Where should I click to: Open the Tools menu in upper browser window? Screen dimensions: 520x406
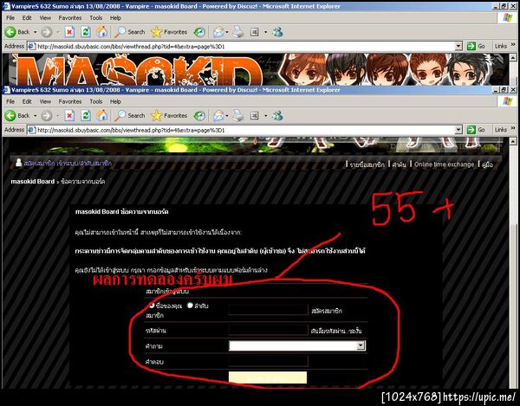[96, 18]
